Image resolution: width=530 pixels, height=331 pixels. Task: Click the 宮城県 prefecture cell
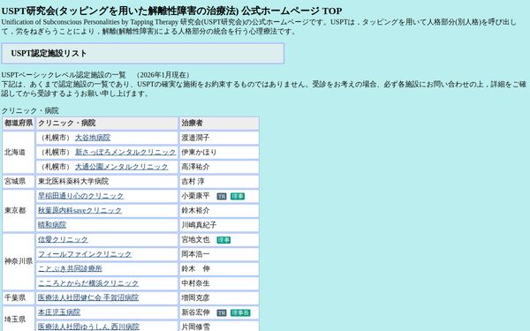[19, 181]
